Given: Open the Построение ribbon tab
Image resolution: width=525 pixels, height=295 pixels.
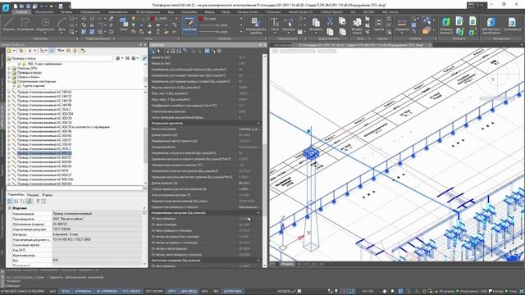Looking at the screenshot, I should [x=44, y=12].
